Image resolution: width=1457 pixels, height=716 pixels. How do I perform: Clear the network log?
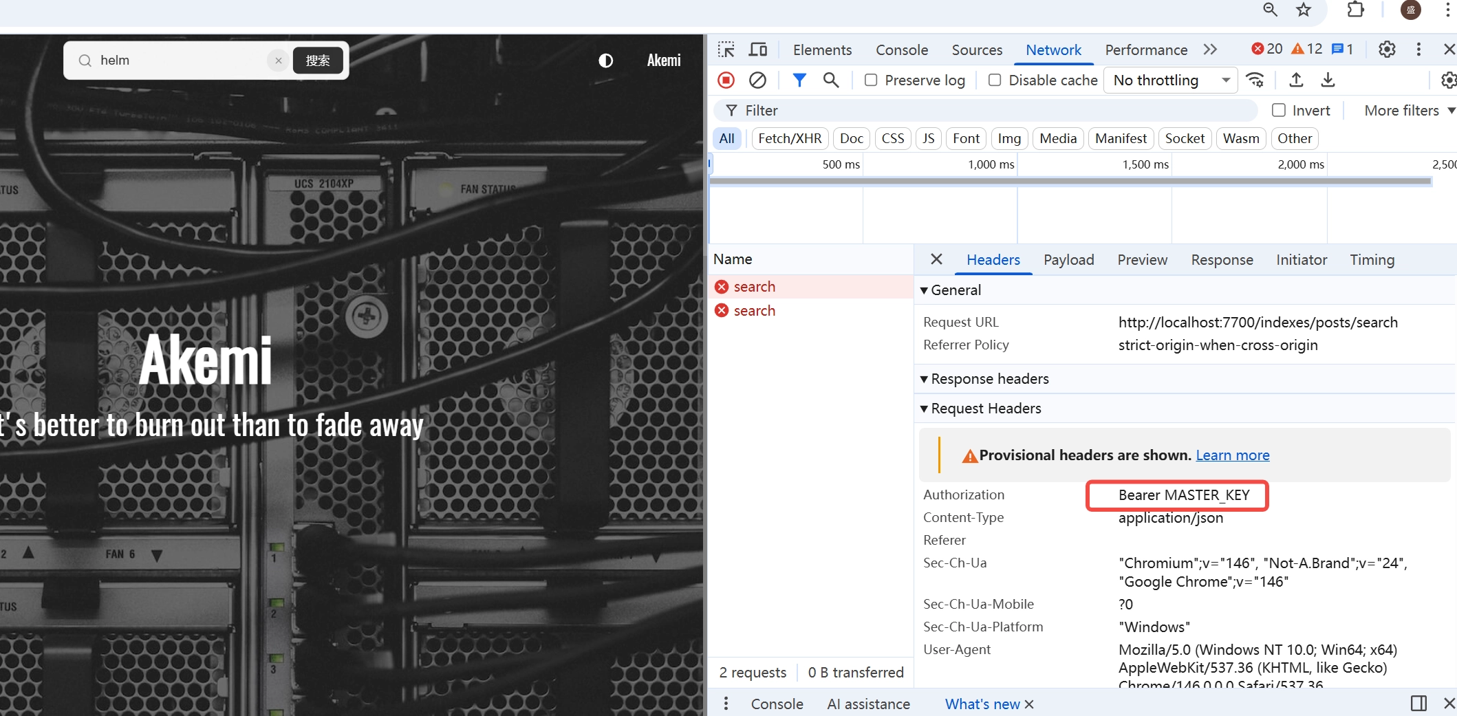click(757, 80)
